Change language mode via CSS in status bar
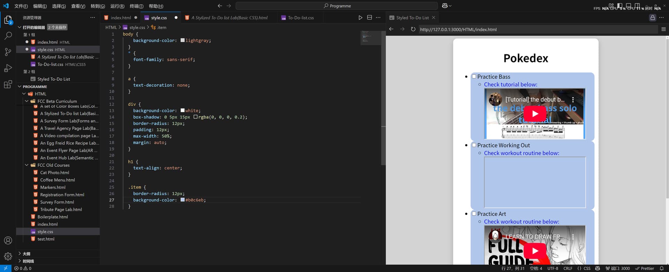The width and height of the screenshot is (669, 272). [587, 269]
